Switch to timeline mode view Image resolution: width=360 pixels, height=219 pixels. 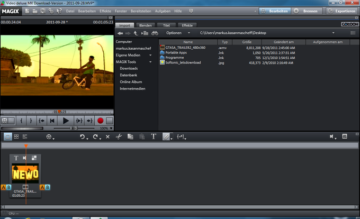pyautogui.click(x=25, y=136)
